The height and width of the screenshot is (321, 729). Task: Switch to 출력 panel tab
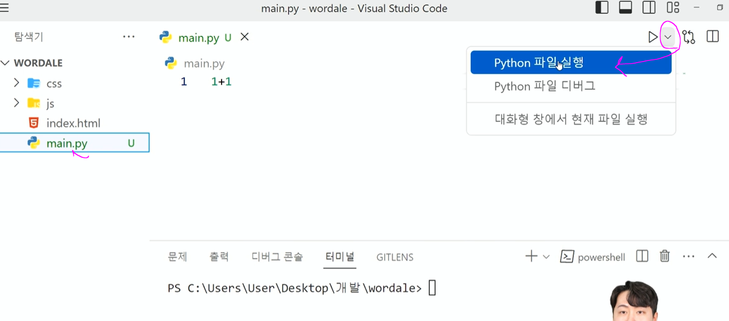(219, 257)
